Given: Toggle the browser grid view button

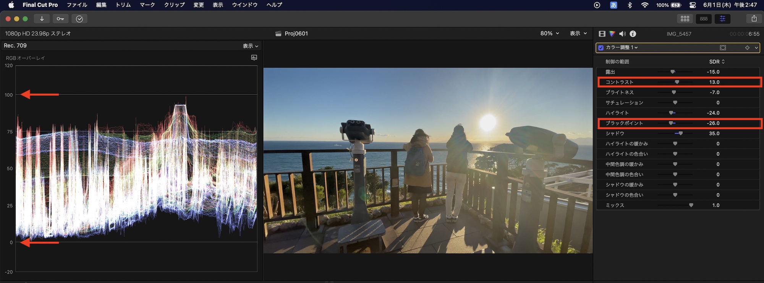Looking at the screenshot, I should click(x=685, y=19).
